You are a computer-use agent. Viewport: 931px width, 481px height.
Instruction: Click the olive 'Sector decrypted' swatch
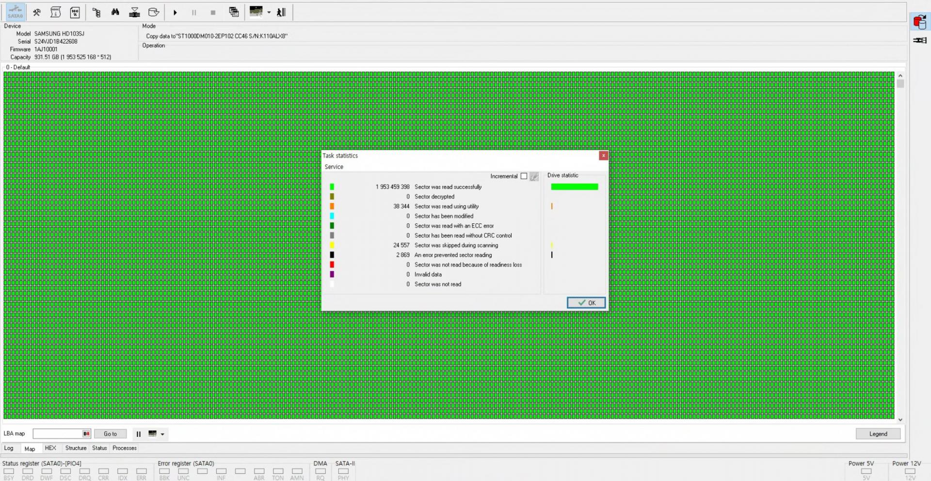332,197
